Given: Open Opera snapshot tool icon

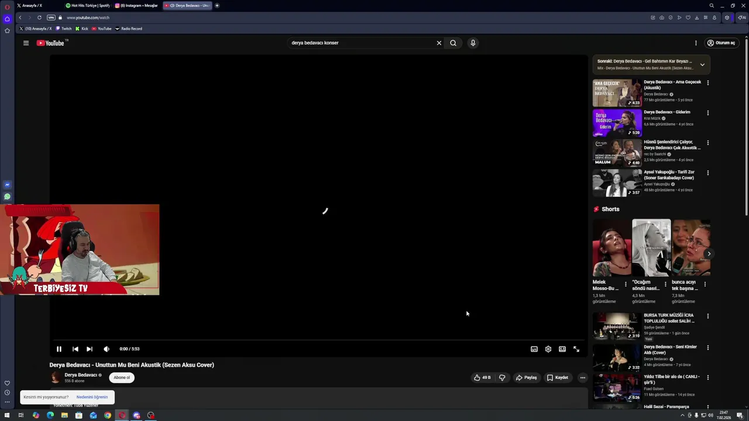Looking at the screenshot, I should 662,18.
